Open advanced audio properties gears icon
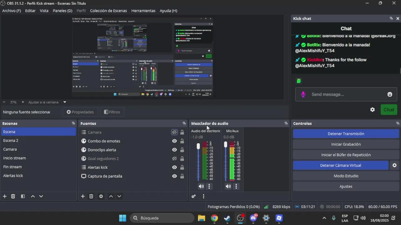Viewport: 401px width, 225px height. pyautogui.click(x=194, y=196)
